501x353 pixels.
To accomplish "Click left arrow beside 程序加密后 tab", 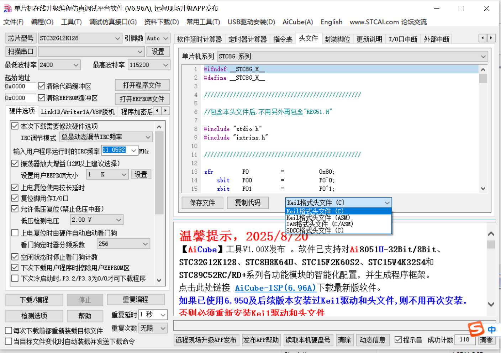I will [157, 111].
